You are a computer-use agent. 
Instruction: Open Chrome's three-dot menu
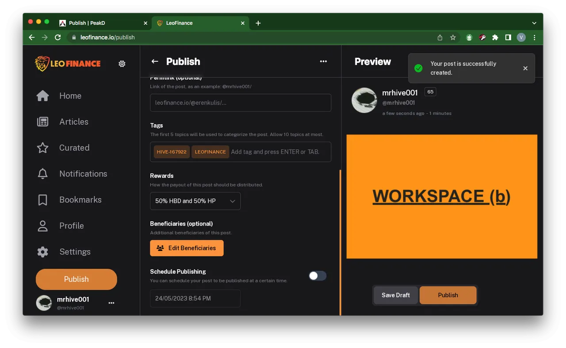[534, 38]
